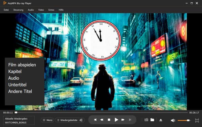Image resolution: width=202 pixels, height=127 pixels.
Task: Open the snapshot folder icon
Action: pyautogui.click(x=152, y=120)
